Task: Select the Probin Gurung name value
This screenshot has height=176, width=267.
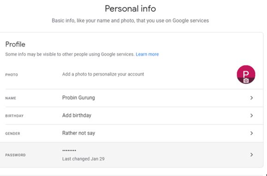Action: tap(79, 98)
